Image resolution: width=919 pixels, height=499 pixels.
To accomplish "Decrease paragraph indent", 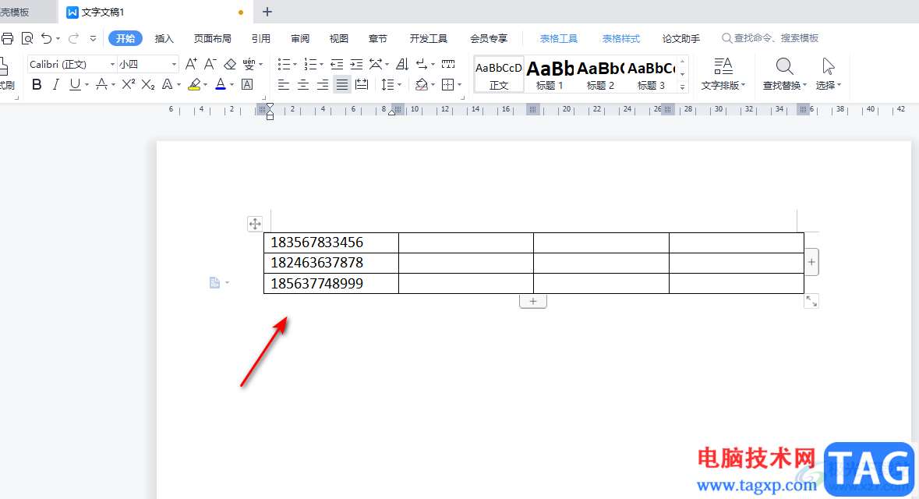I will pyautogui.click(x=337, y=64).
